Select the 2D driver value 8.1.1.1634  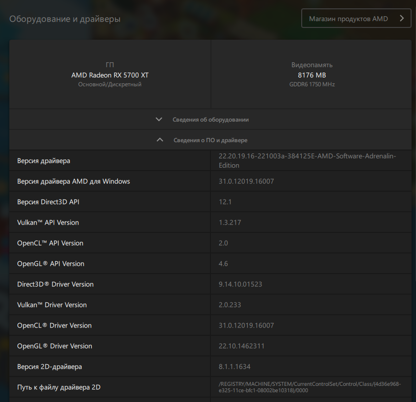tap(234, 367)
